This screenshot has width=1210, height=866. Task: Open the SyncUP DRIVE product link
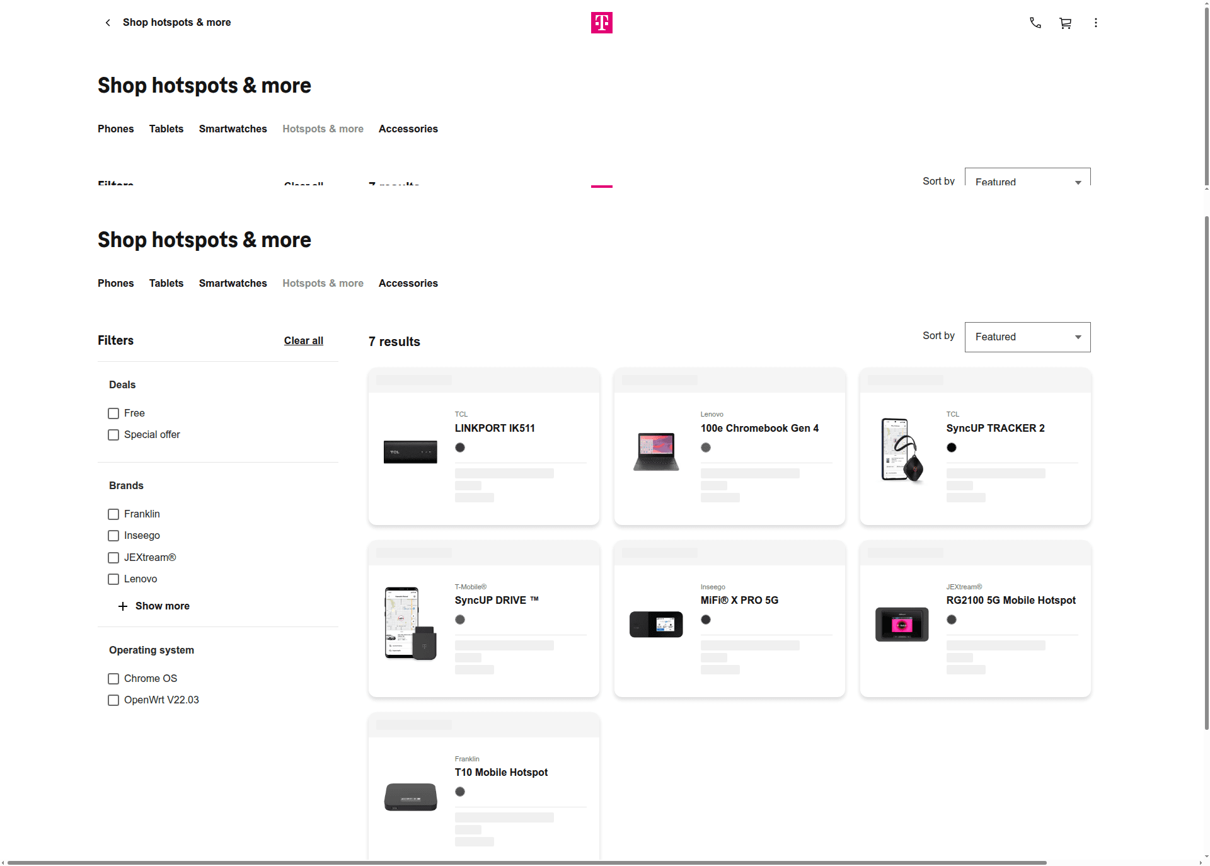[497, 600]
